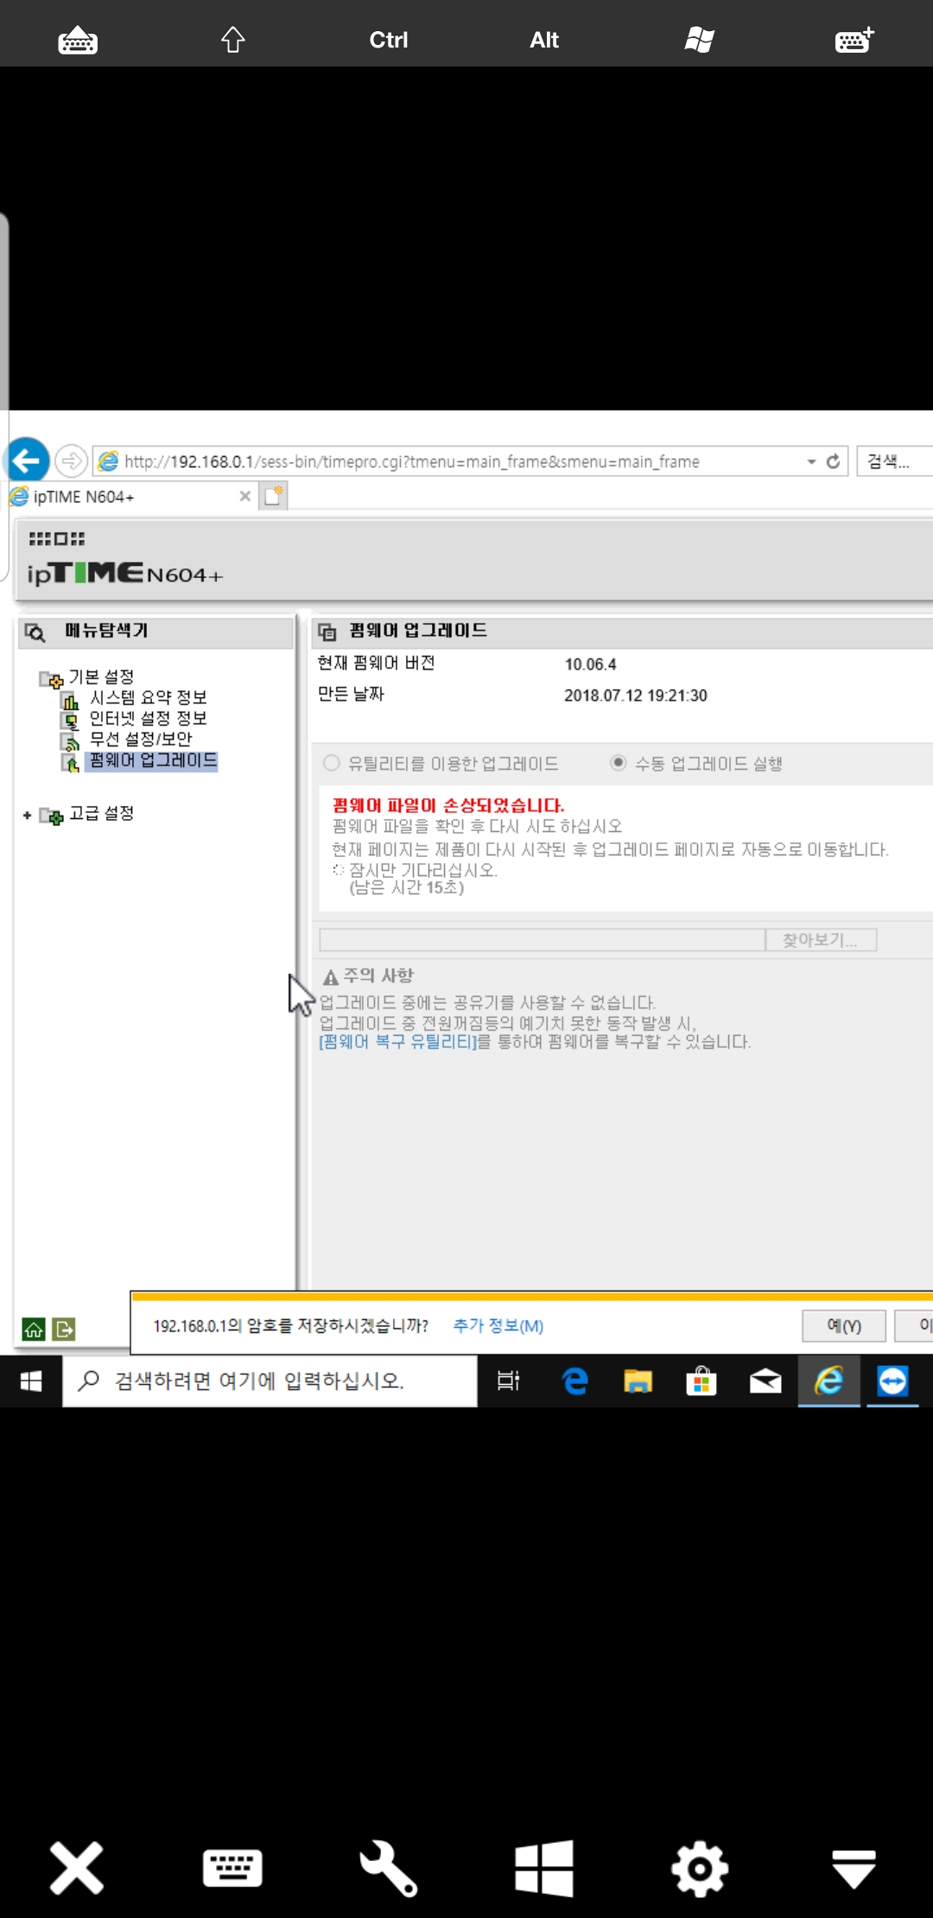Open the extra keys keyboard-plus icon
933x1918 pixels.
[x=855, y=40]
